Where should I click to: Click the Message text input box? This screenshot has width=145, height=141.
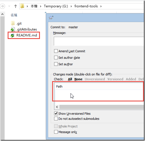coord(99,41)
